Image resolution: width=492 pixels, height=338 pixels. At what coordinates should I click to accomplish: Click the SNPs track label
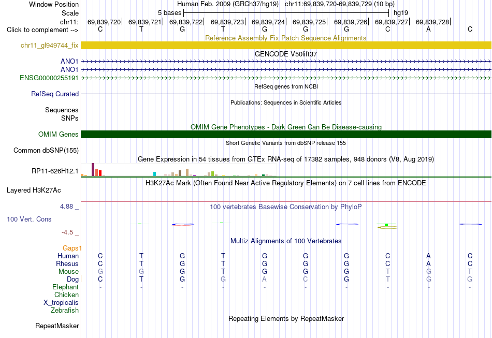(x=70, y=118)
